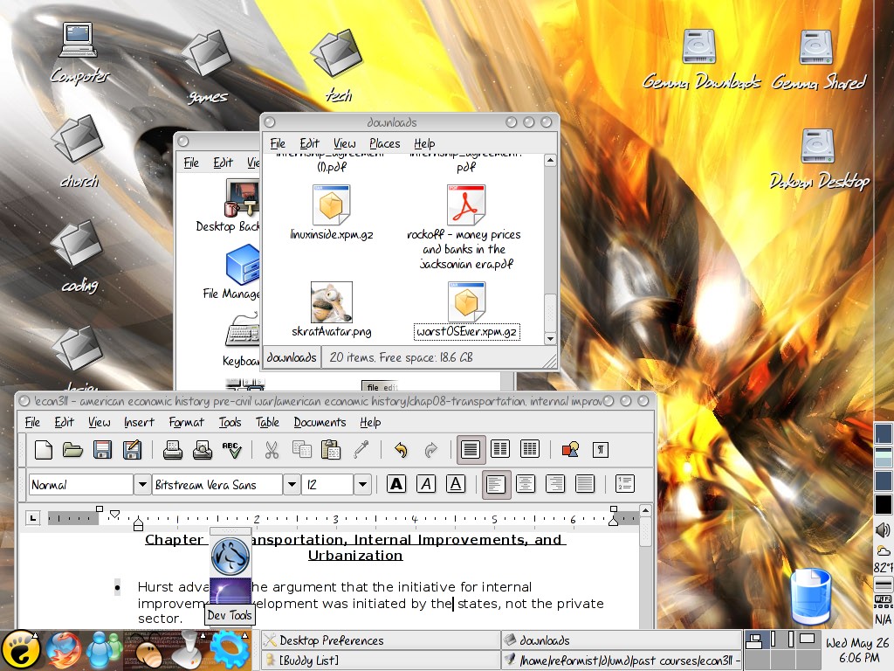This screenshot has height=671, width=894.
Task: Expand the font size 12 dropdown
Action: click(x=362, y=484)
